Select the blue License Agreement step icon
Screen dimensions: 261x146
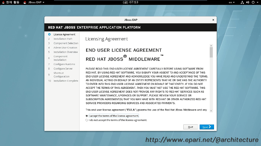(x=49, y=34)
